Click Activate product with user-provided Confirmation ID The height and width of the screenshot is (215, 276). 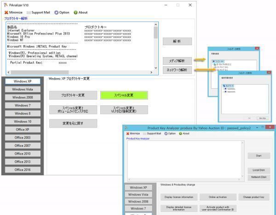(218, 208)
